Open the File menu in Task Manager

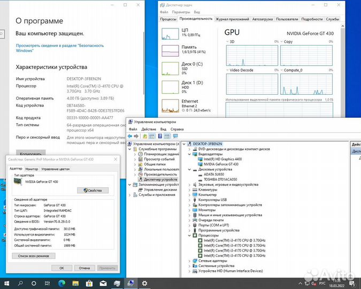(164, 12)
